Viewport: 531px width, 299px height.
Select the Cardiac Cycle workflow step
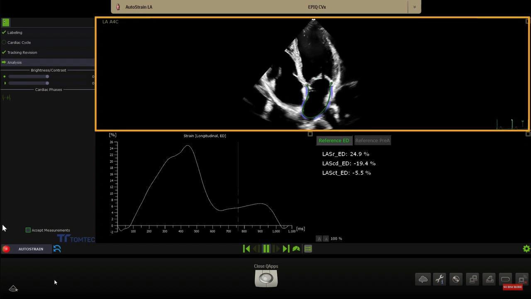pyautogui.click(x=19, y=42)
